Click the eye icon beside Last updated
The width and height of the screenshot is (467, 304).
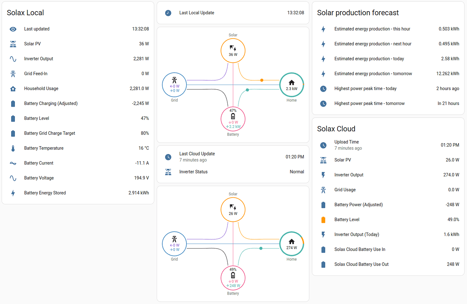pos(13,29)
